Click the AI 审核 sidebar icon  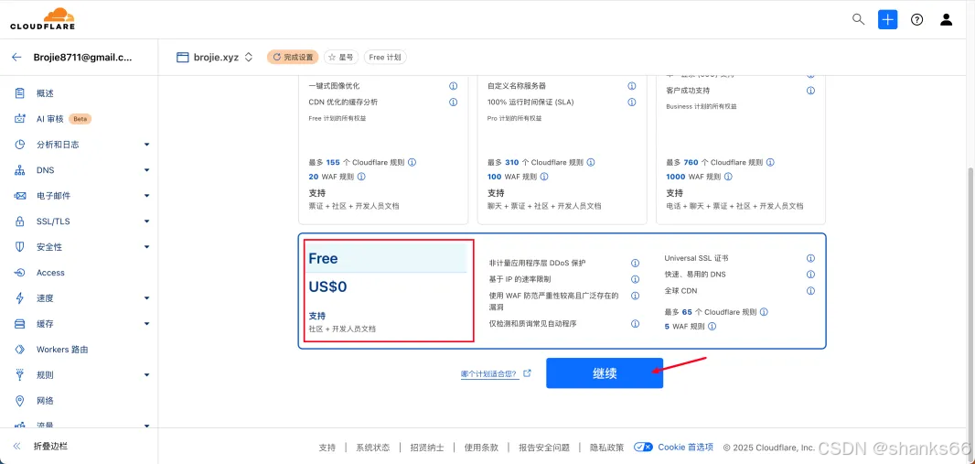pos(20,119)
